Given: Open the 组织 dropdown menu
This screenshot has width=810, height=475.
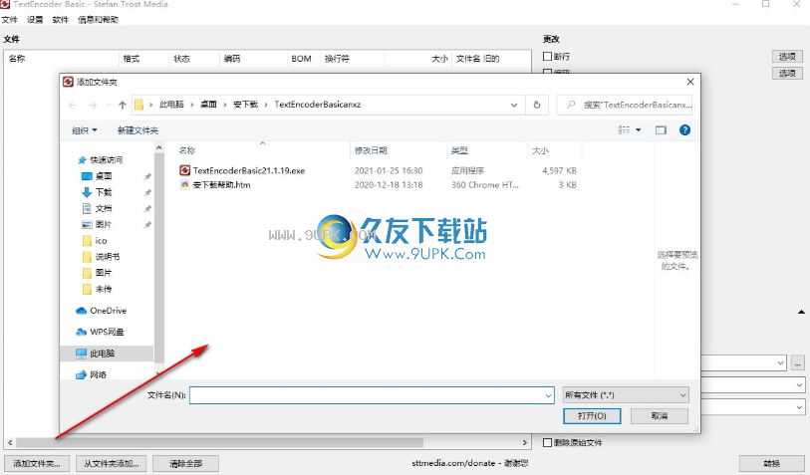Looking at the screenshot, I should click(85, 130).
